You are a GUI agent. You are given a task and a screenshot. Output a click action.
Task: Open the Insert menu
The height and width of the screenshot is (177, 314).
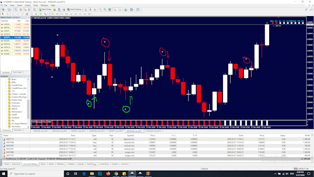tap(19, 6)
